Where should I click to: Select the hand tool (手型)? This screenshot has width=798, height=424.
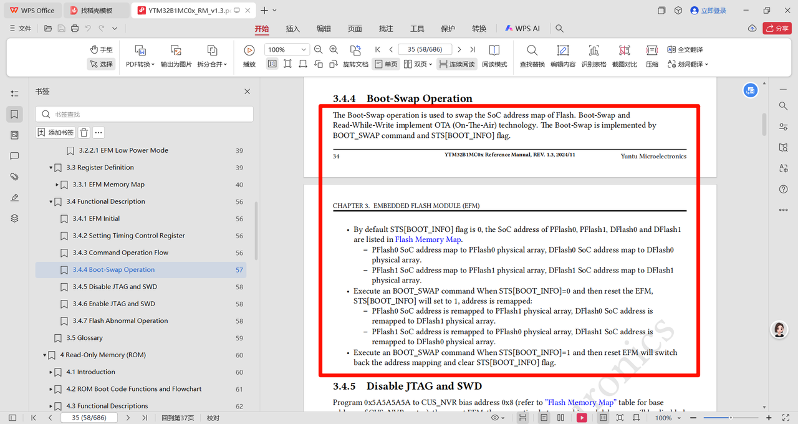tap(102, 49)
